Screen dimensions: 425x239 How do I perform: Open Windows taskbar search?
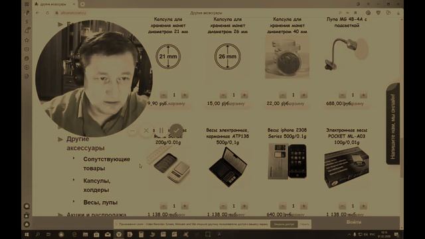[x=38, y=234]
